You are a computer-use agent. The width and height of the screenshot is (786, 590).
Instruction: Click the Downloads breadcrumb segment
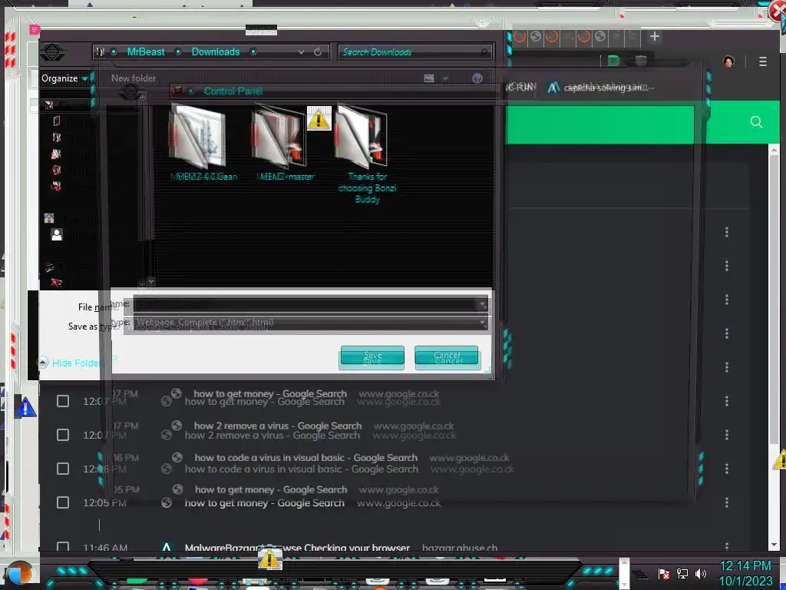216,51
